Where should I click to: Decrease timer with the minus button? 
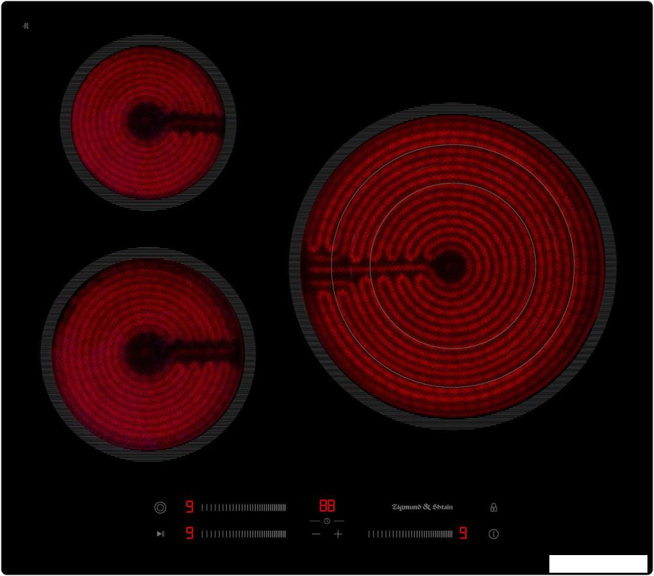(316, 534)
